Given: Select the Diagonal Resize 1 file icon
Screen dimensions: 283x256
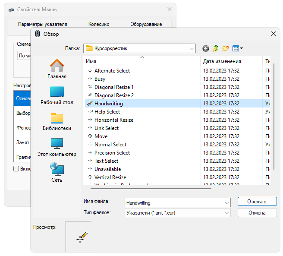Looking at the screenshot, I should [x=90, y=87].
